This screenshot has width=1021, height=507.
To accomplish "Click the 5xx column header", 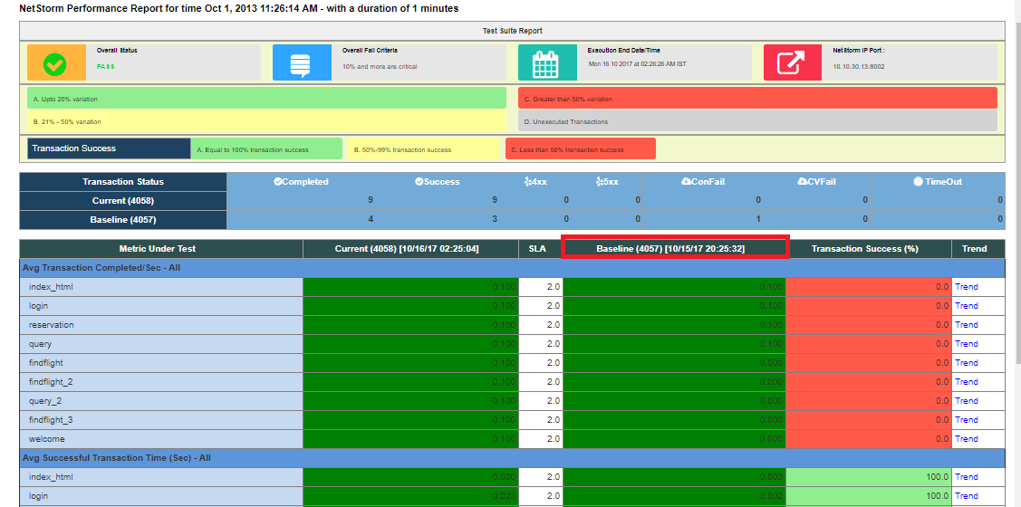I will [606, 182].
